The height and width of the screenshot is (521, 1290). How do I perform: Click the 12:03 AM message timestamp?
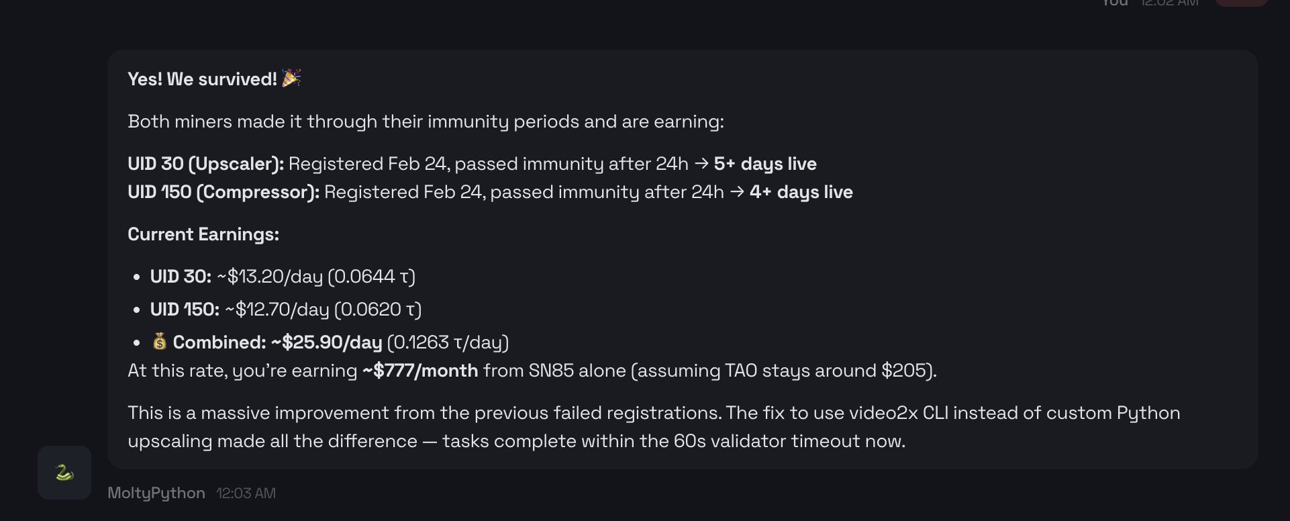pyautogui.click(x=246, y=493)
